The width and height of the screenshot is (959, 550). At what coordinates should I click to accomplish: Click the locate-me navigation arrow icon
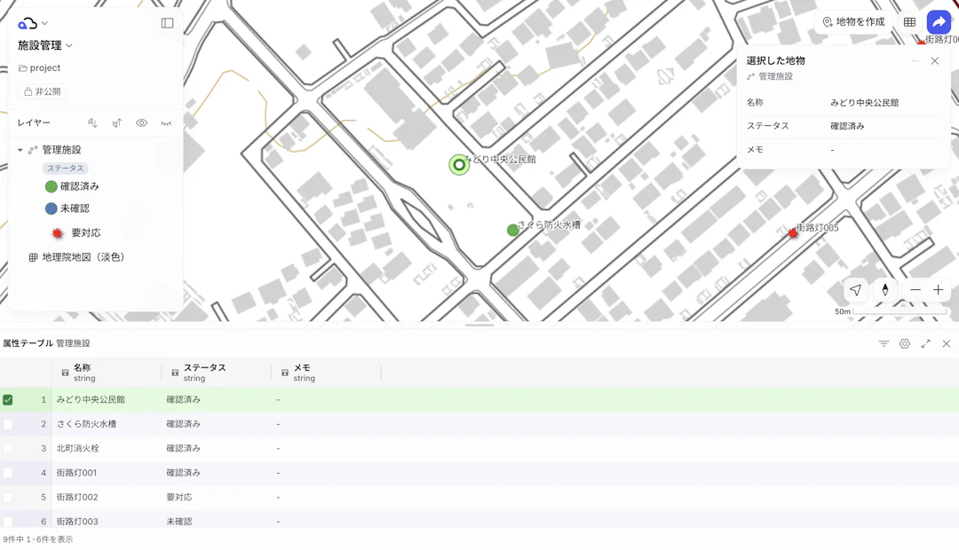tap(856, 290)
